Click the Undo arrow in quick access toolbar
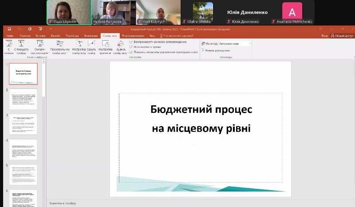Viewport: 355px width, 207px height. pos(20,29)
